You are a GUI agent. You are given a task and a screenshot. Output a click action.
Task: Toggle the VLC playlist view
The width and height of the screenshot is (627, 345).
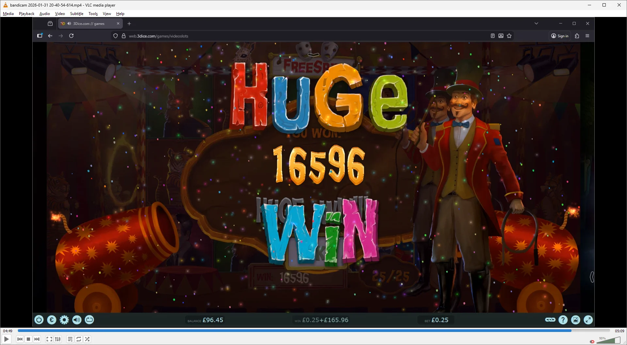[x=70, y=339]
